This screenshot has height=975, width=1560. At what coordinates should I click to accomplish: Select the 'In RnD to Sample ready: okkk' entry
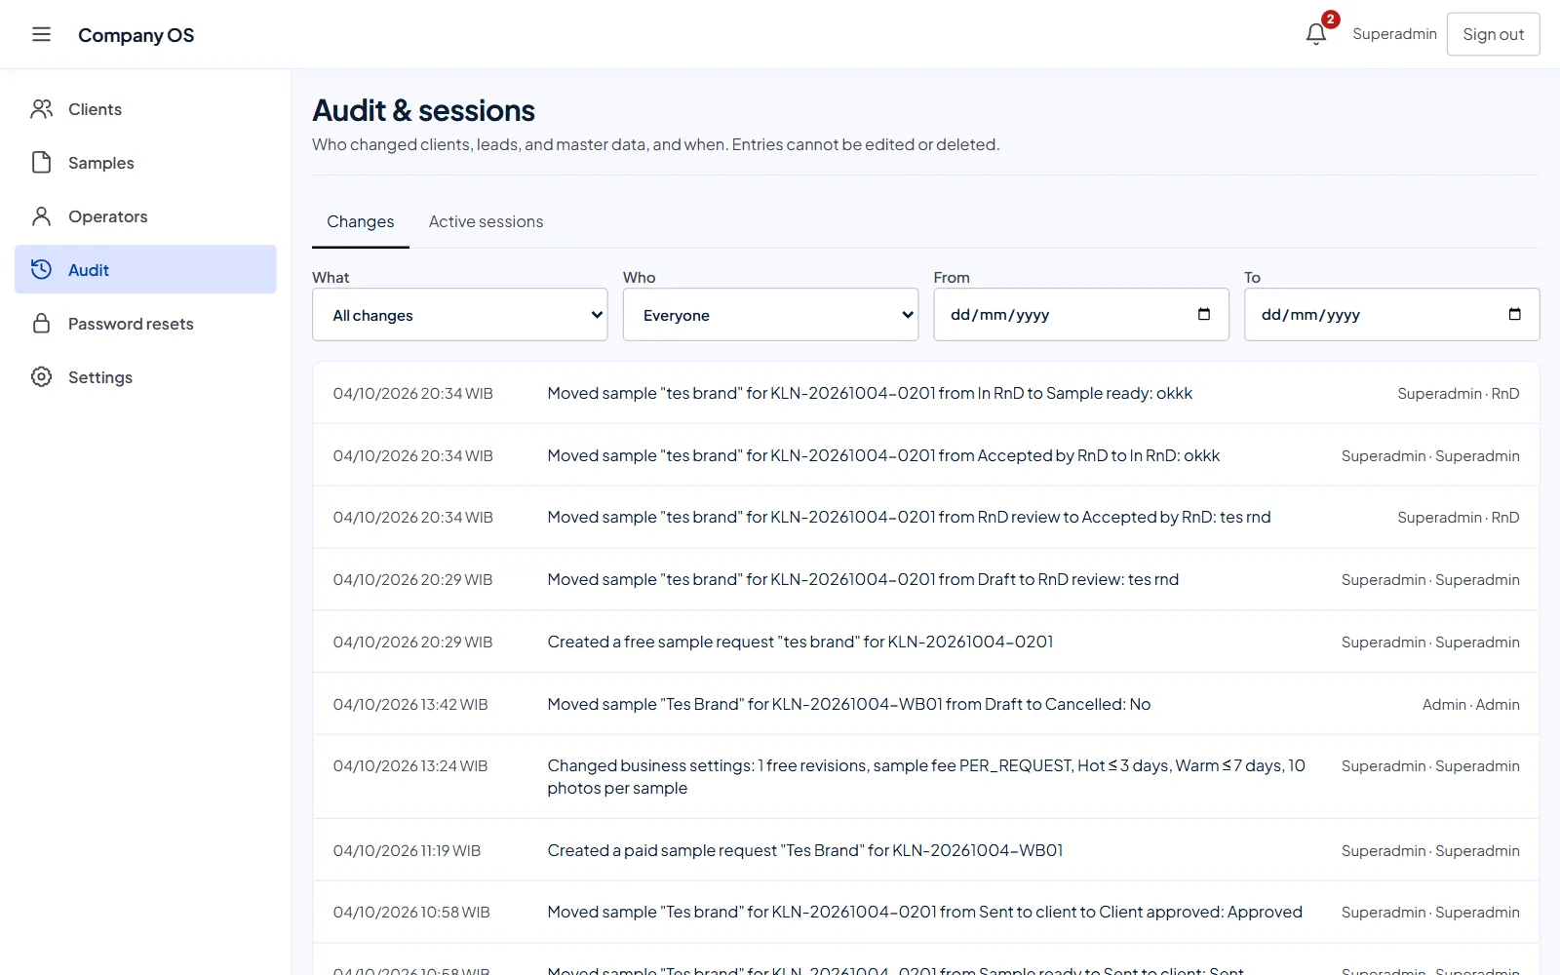pos(926,393)
